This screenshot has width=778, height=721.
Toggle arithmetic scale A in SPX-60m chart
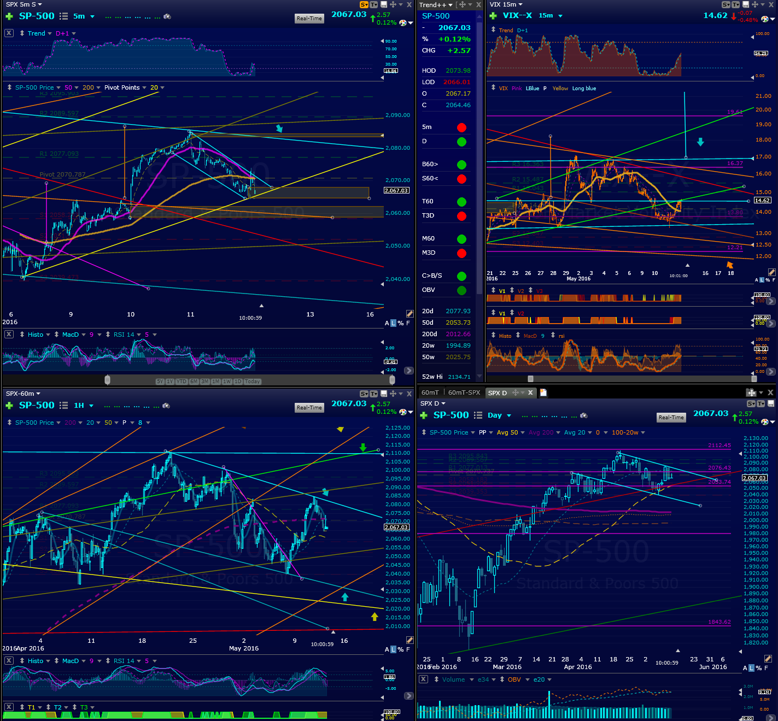tap(387, 649)
